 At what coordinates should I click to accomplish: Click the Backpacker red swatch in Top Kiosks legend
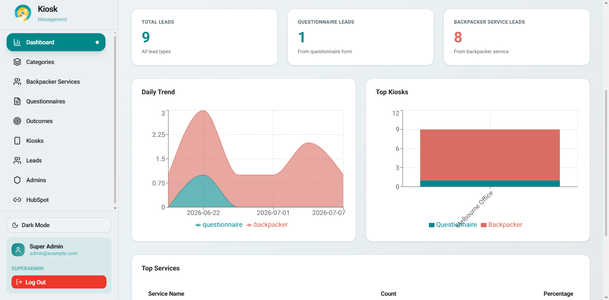pos(483,225)
